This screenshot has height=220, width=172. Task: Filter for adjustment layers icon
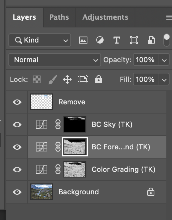[x=100, y=40]
